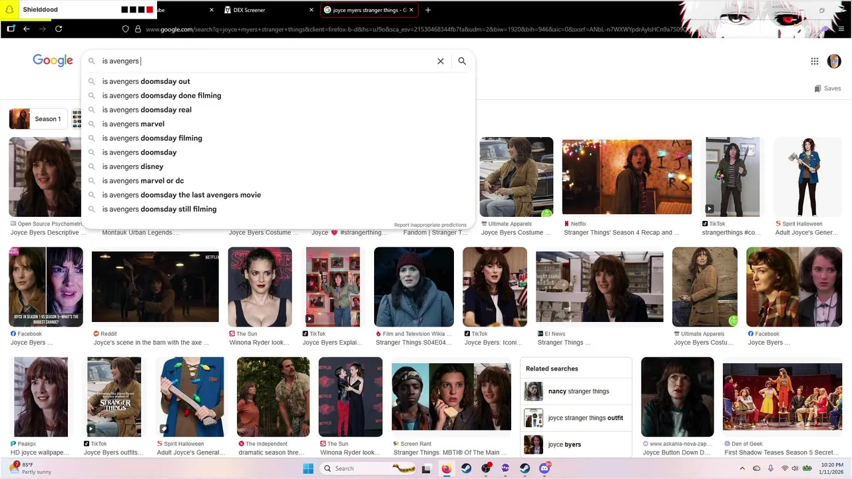The width and height of the screenshot is (852, 479).
Task: Click related search 'joyce byers'
Action: 576,444
